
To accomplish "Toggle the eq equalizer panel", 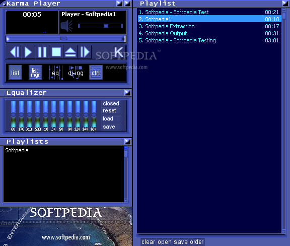I will [x=55, y=73].
